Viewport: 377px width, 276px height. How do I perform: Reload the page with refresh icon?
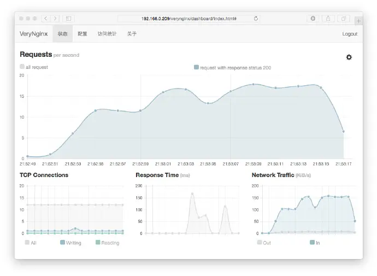pyautogui.click(x=256, y=19)
